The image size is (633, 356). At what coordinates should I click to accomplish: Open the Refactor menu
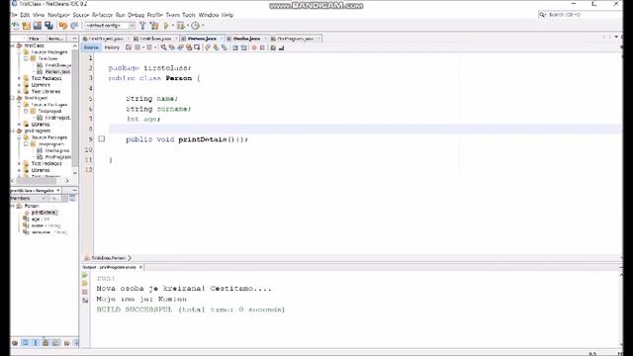click(102, 15)
